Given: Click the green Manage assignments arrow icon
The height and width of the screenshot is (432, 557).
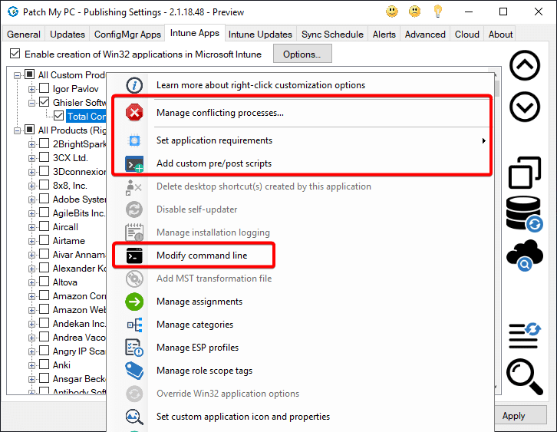Looking at the screenshot, I should [x=134, y=302].
